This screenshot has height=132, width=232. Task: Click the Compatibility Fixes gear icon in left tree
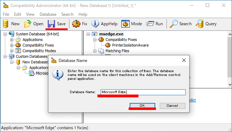(18, 45)
